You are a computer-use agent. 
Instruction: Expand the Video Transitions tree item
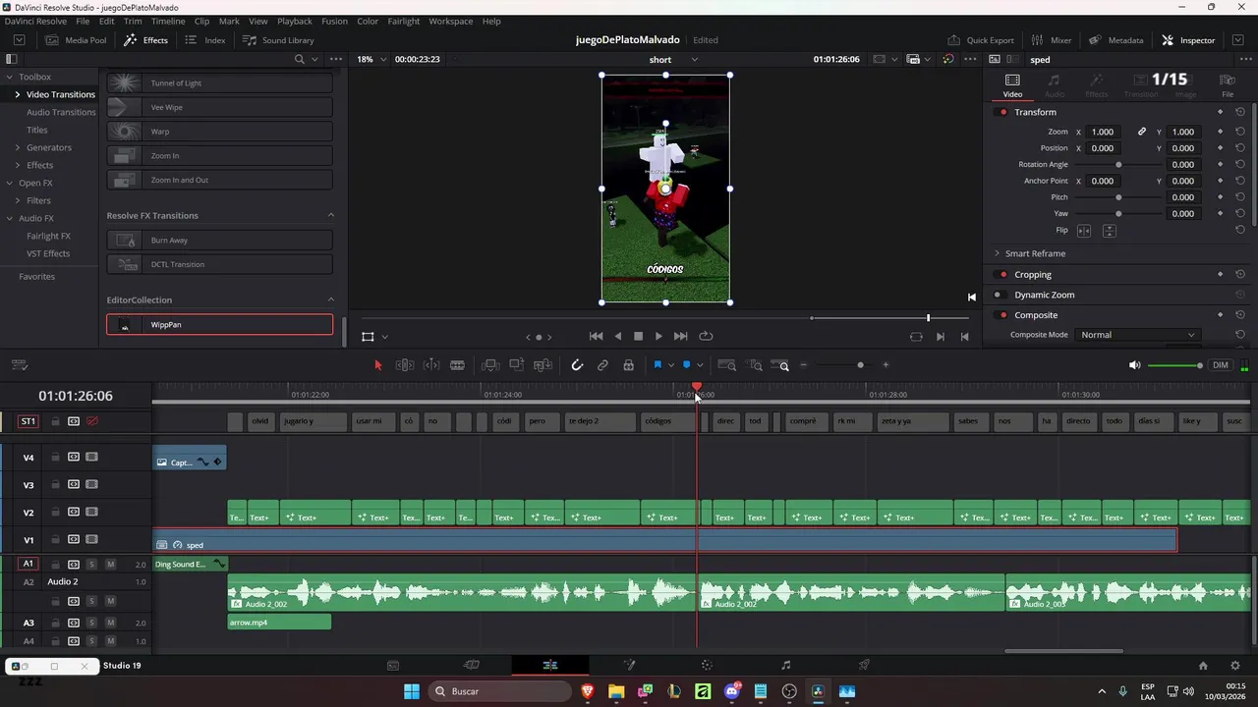tap(17, 94)
